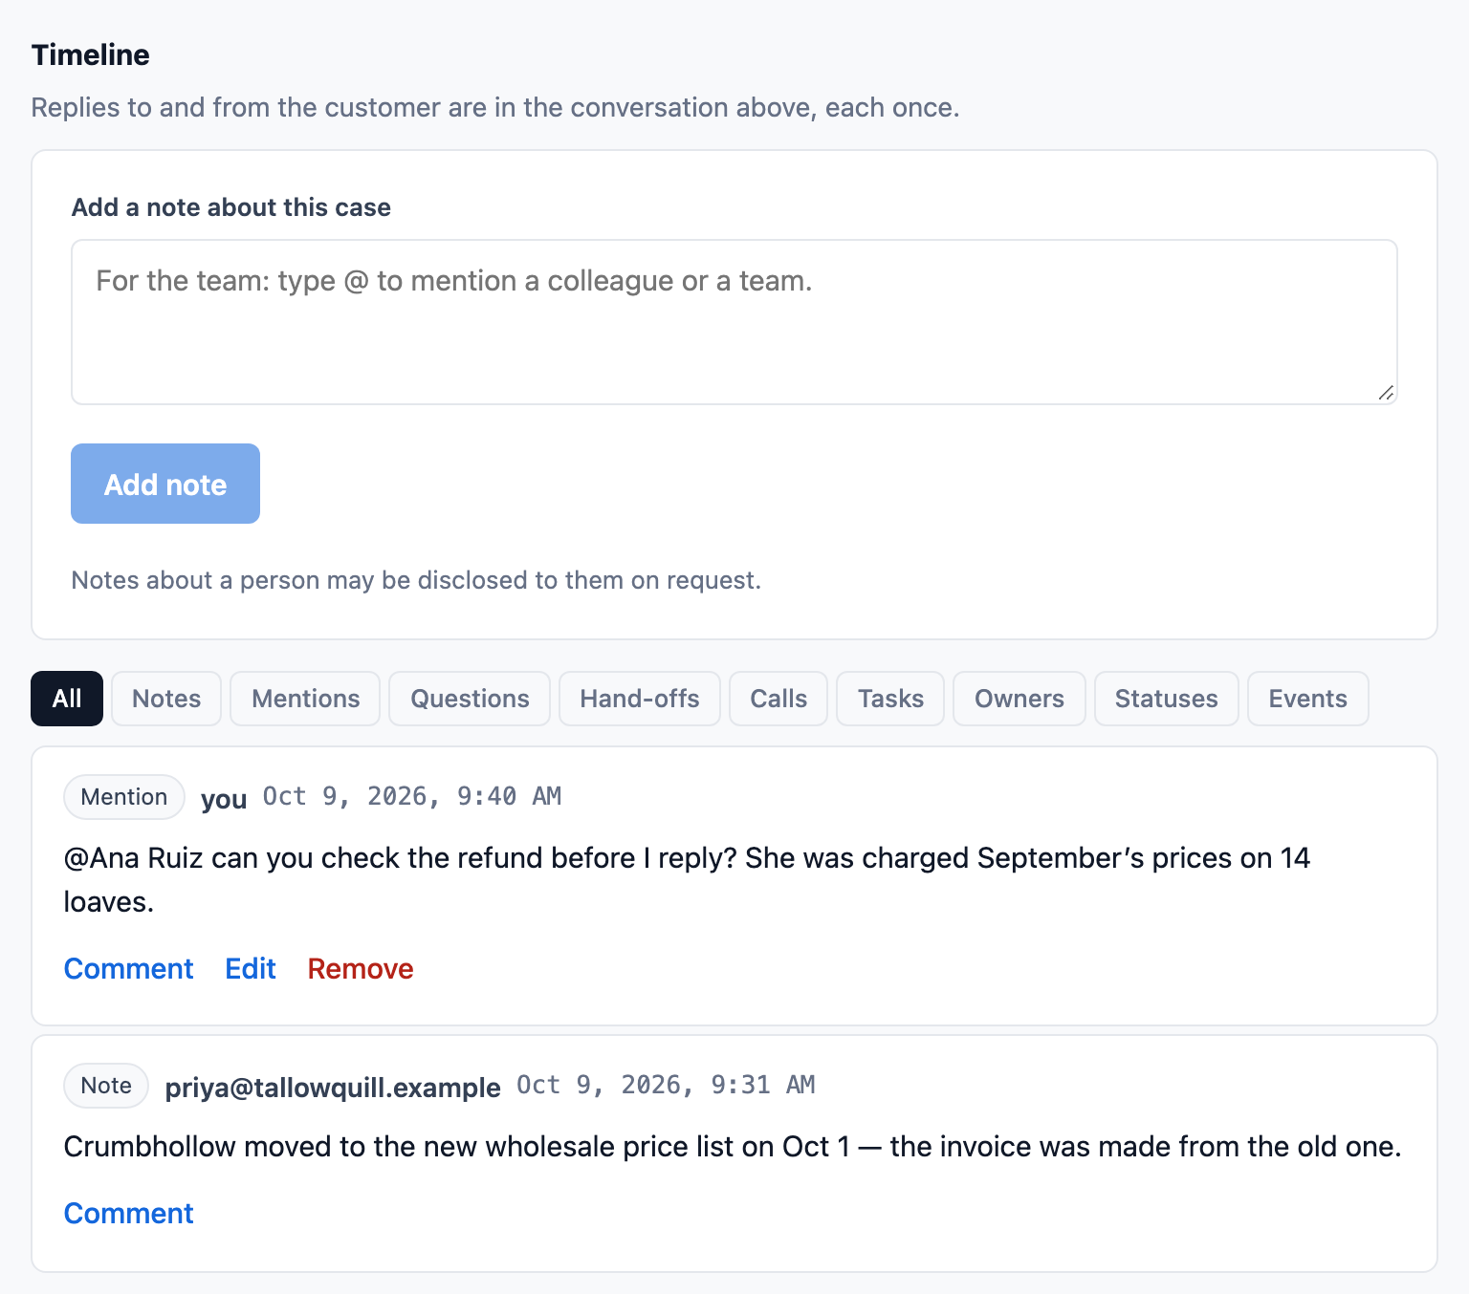Click the note text area for the team
This screenshot has height=1294, width=1469.
(x=734, y=322)
